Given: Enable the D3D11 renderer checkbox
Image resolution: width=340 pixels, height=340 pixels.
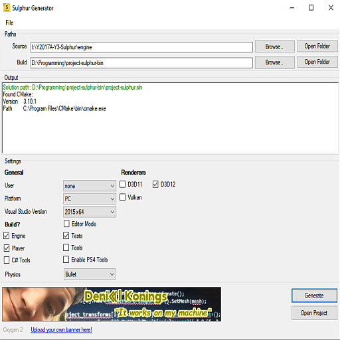Looking at the screenshot, I should tap(122, 184).
